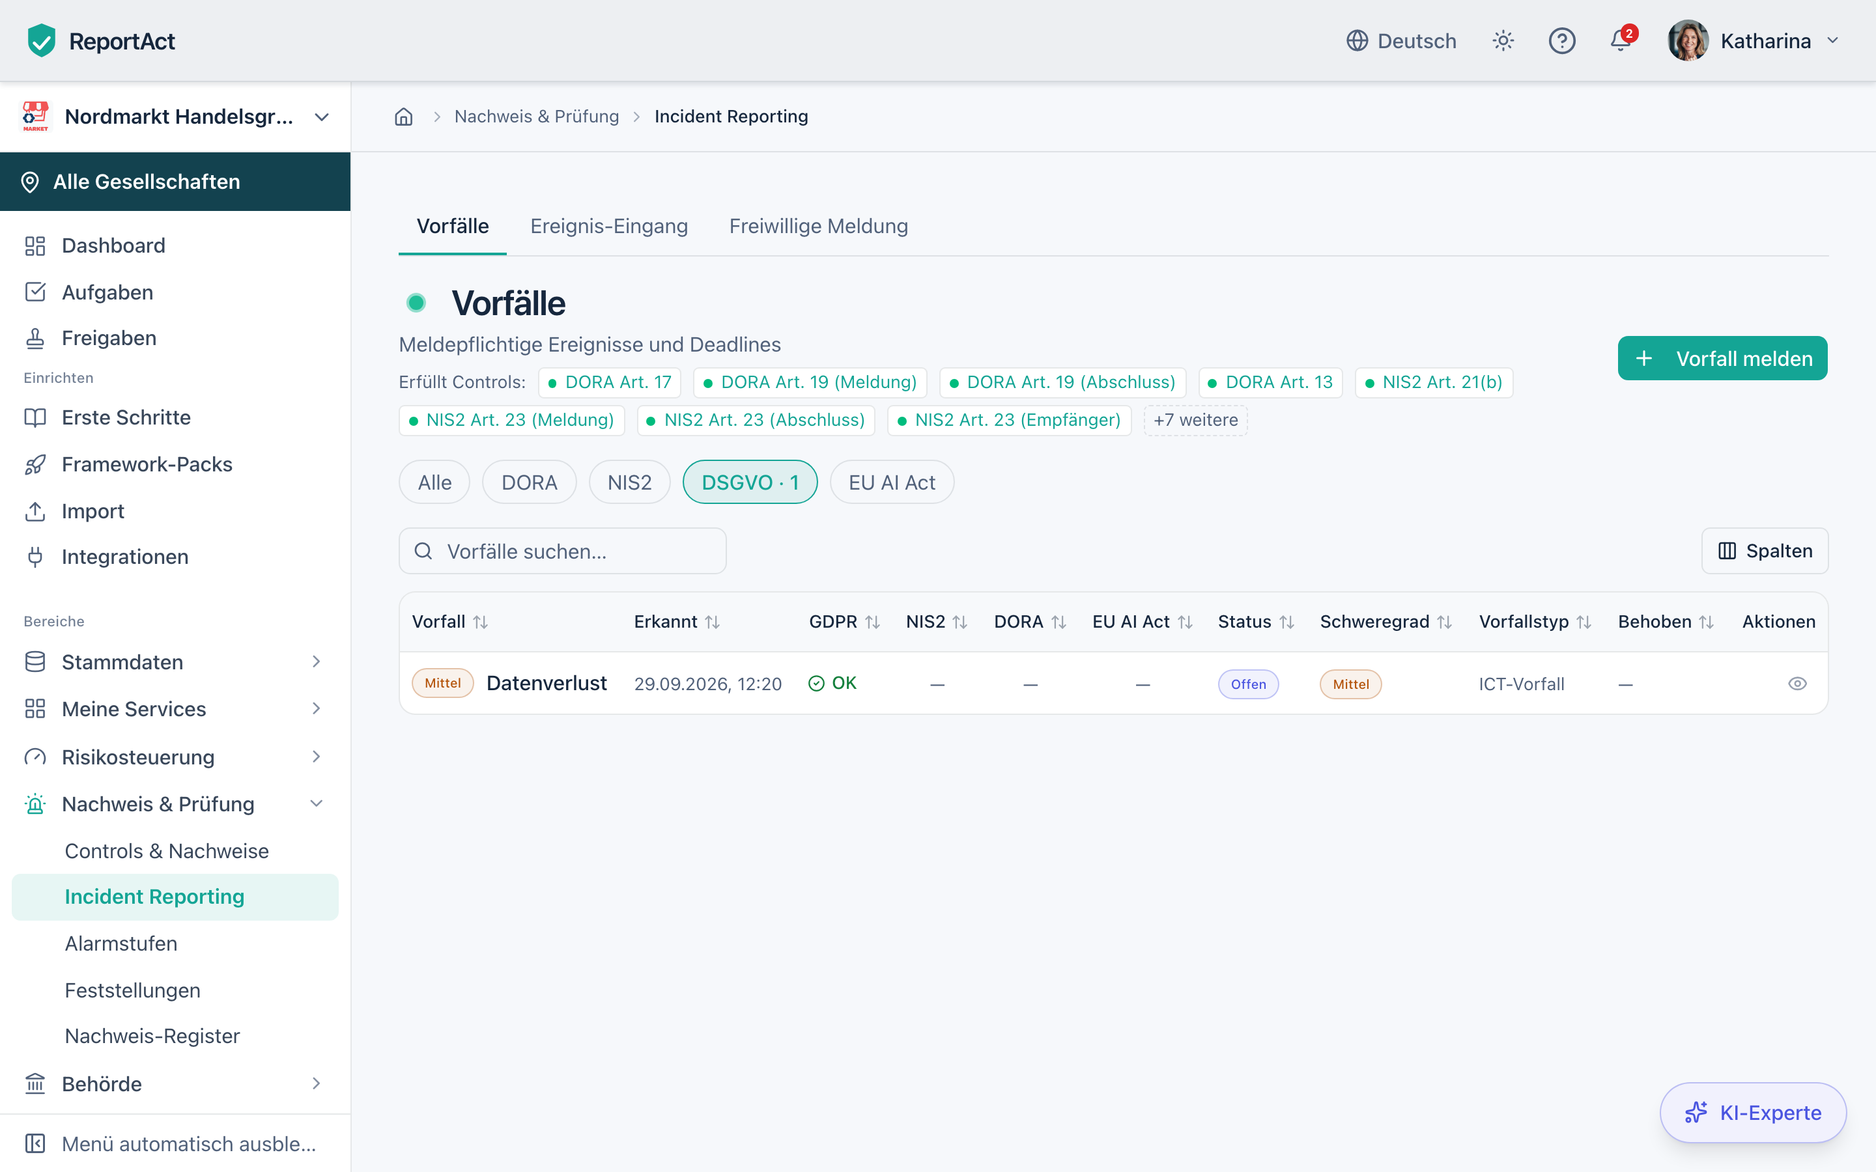Click the Vorfälle suchen search field
Image resolution: width=1876 pixels, height=1172 pixels.
(x=562, y=551)
